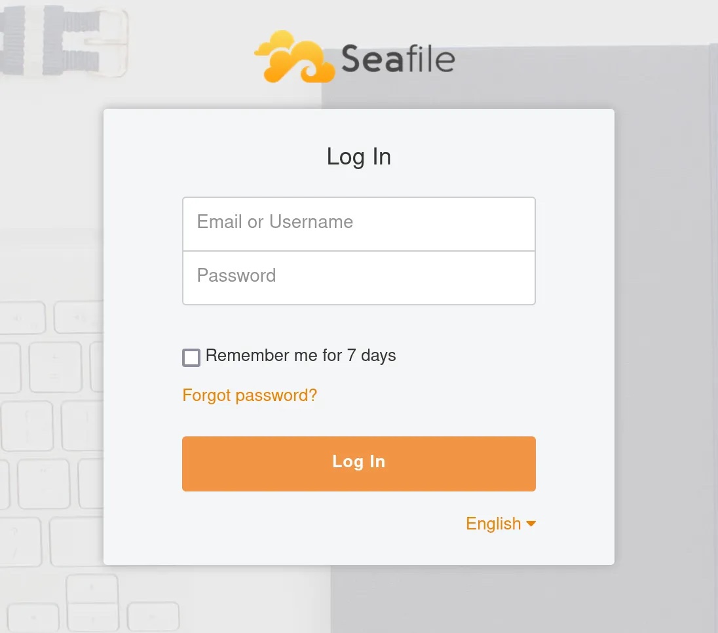Click the caret arrow beside English
The width and height of the screenshot is (718, 633).
[531, 524]
